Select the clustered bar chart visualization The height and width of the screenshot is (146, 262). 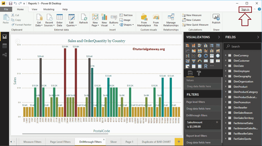[200, 45]
